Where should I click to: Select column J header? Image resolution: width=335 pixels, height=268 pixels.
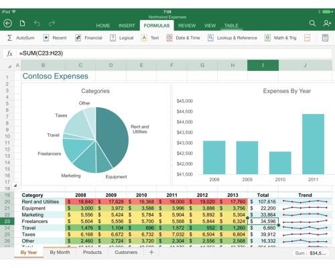[305, 65]
